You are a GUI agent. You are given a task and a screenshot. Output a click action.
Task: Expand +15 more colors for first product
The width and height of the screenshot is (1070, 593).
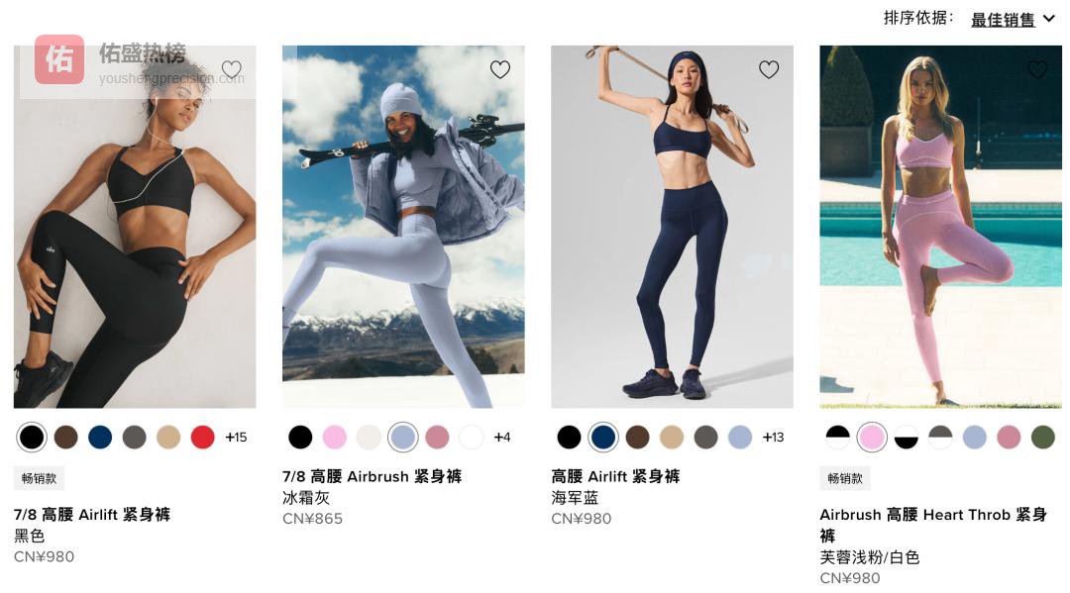point(236,437)
